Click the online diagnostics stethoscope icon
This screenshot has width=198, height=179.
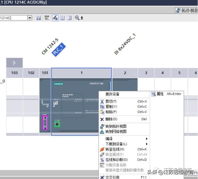[102, 160]
